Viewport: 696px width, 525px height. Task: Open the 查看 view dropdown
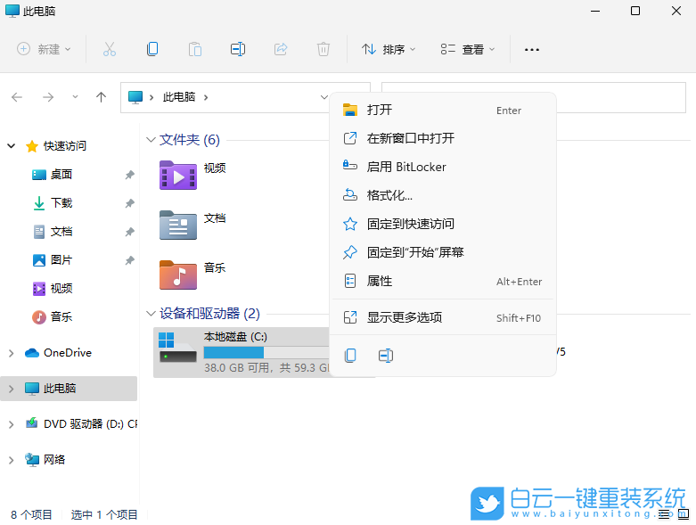point(467,49)
